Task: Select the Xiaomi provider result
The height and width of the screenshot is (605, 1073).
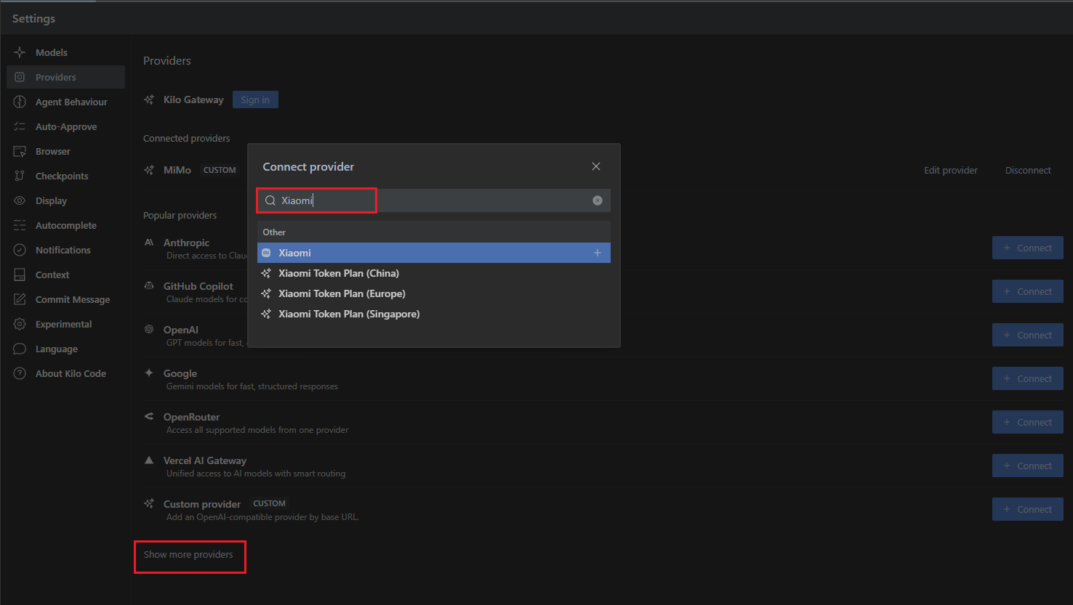Action: (433, 253)
